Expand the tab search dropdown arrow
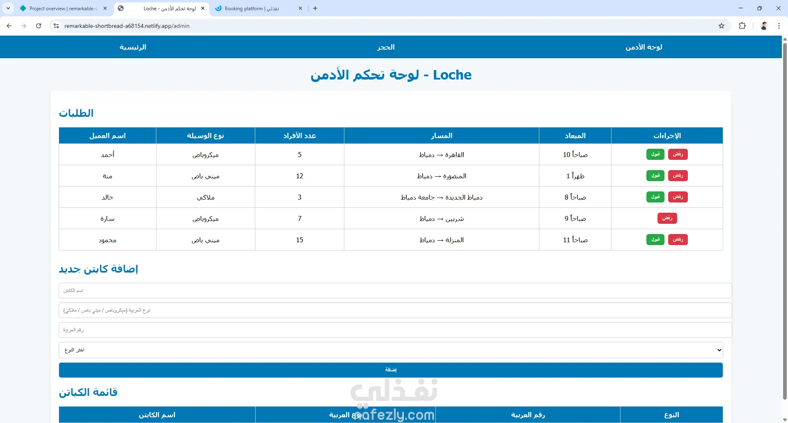The height and width of the screenshot is (423, 788). click(8, 8)
